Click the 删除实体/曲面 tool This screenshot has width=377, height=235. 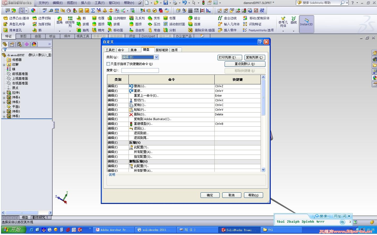[202, 30]
